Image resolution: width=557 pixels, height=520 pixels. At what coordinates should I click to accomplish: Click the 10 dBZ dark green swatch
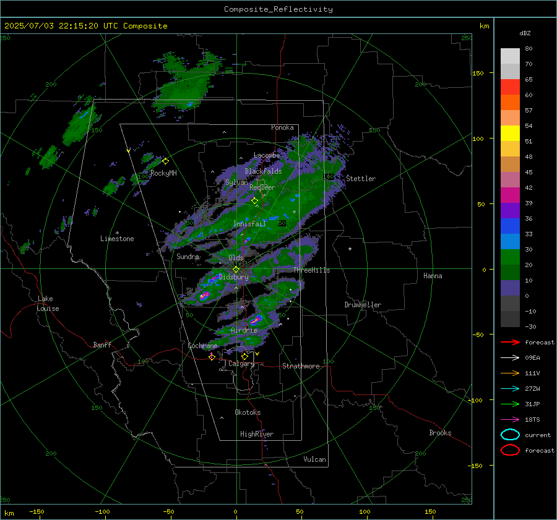(x=510, y=272)
